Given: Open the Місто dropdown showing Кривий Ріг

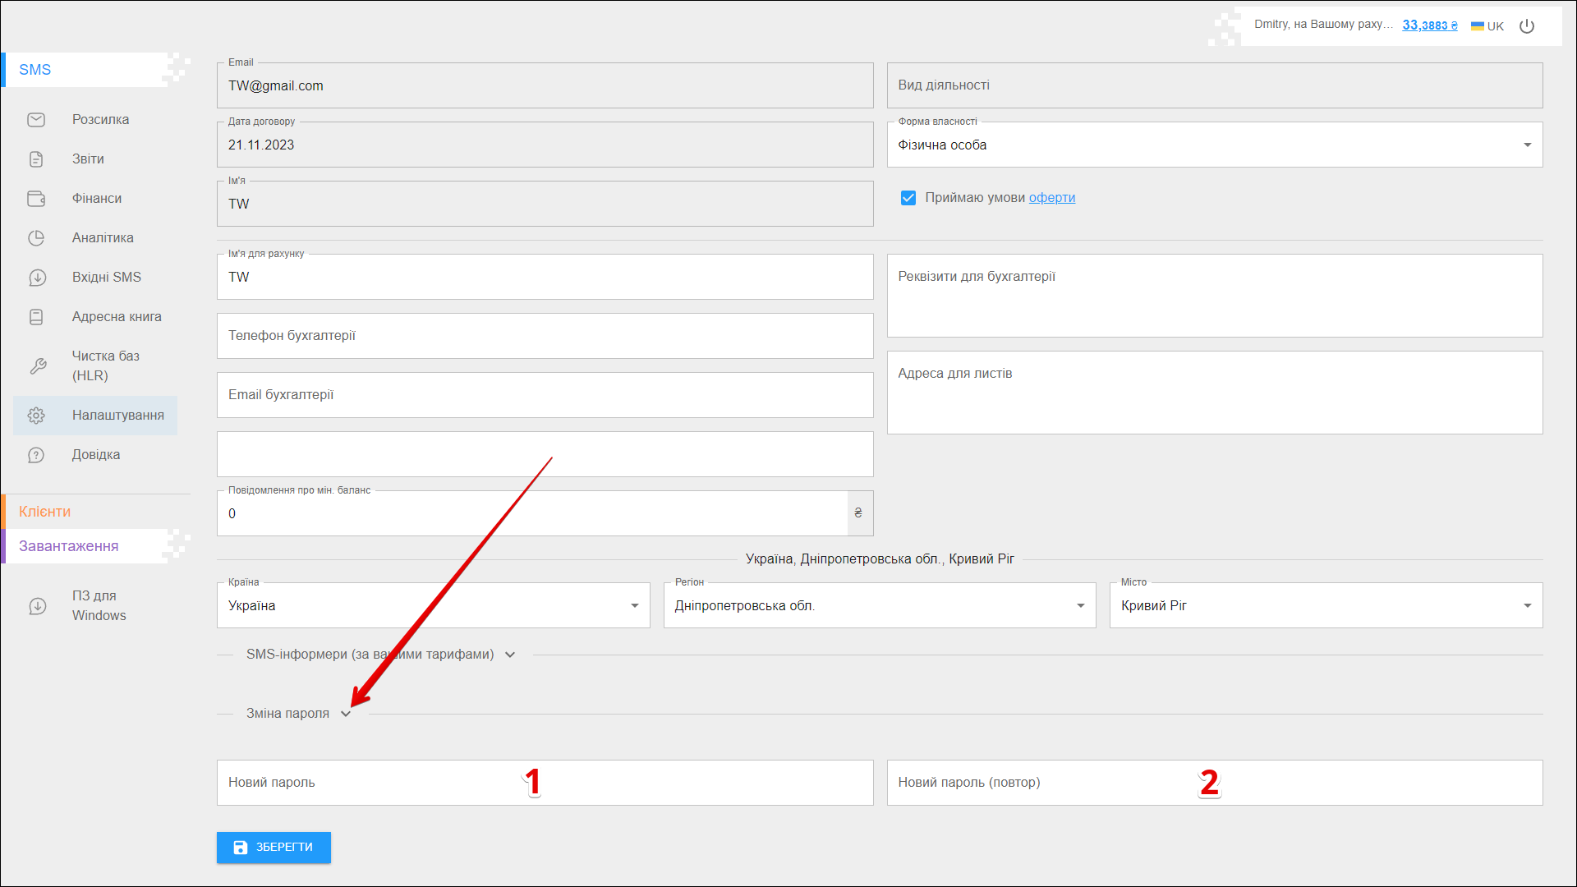Looking at the screenshot, I should [x=1326, y=606].
